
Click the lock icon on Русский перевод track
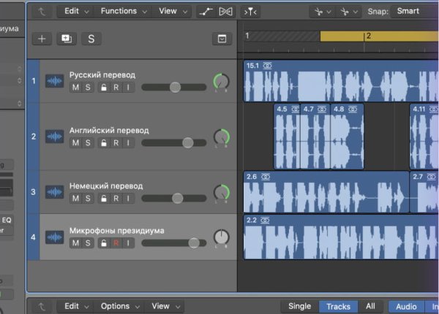pos(104,88)
